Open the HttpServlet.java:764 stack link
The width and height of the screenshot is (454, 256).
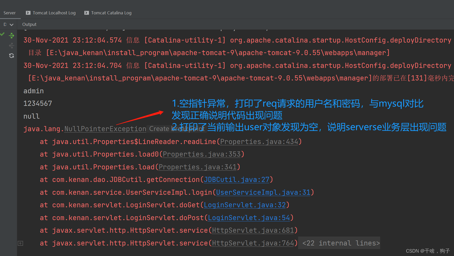[253, 243]
